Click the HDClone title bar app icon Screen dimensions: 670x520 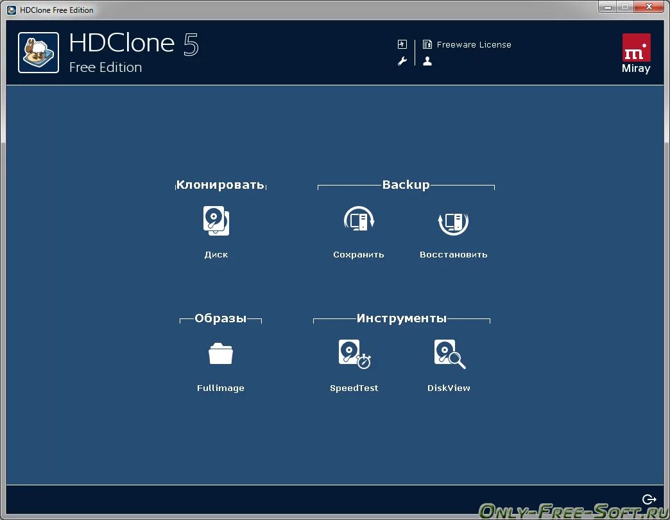(12, 10)
